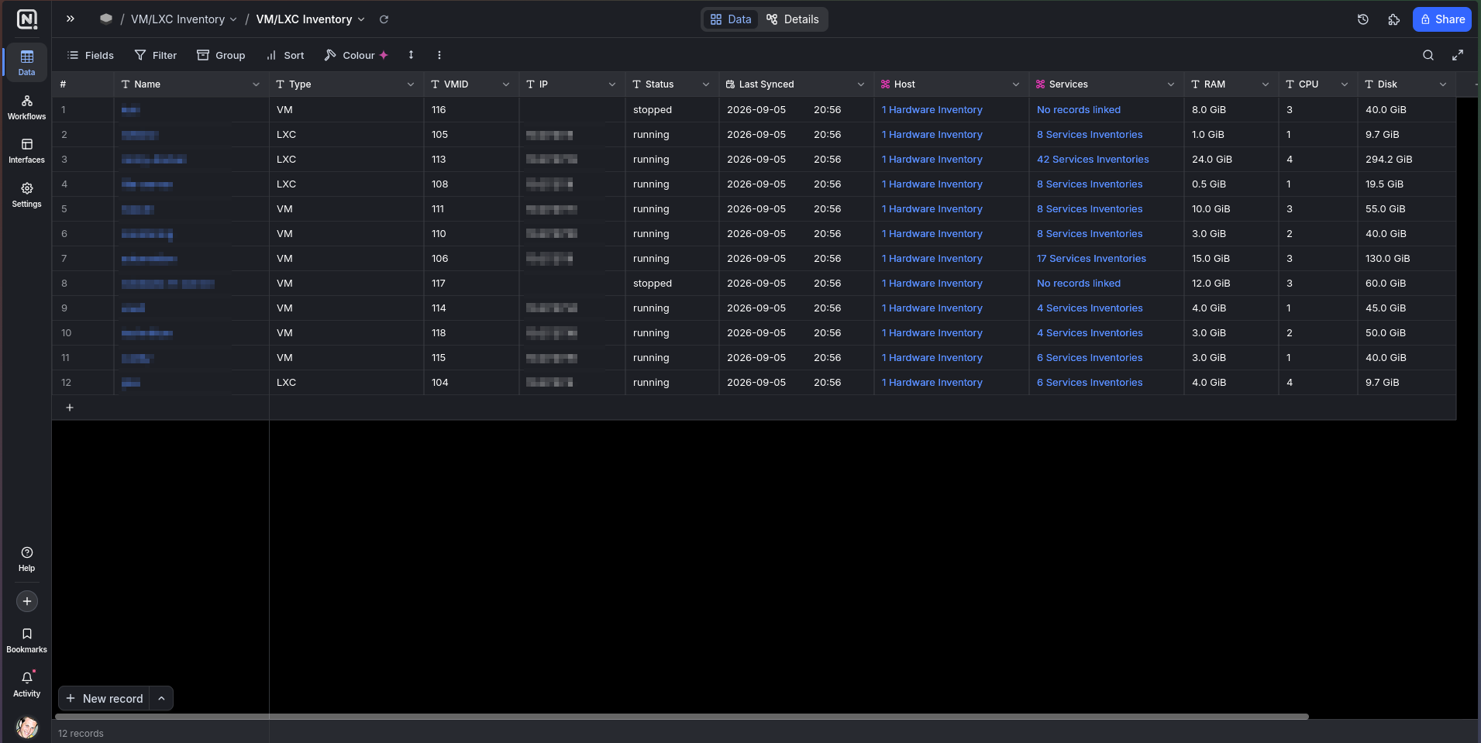This screenshot has height=743, width=1481.
Task: Open the Data section in sidebar
Action: (26, 62)
